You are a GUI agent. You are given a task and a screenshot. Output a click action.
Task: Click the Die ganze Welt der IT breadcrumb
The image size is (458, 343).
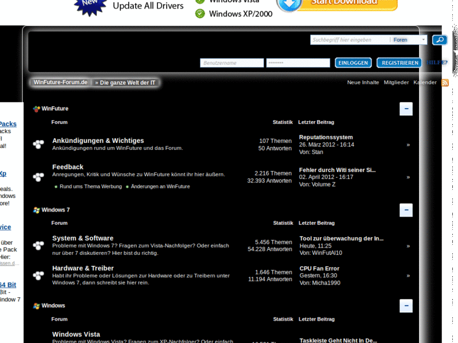point(127,83)
